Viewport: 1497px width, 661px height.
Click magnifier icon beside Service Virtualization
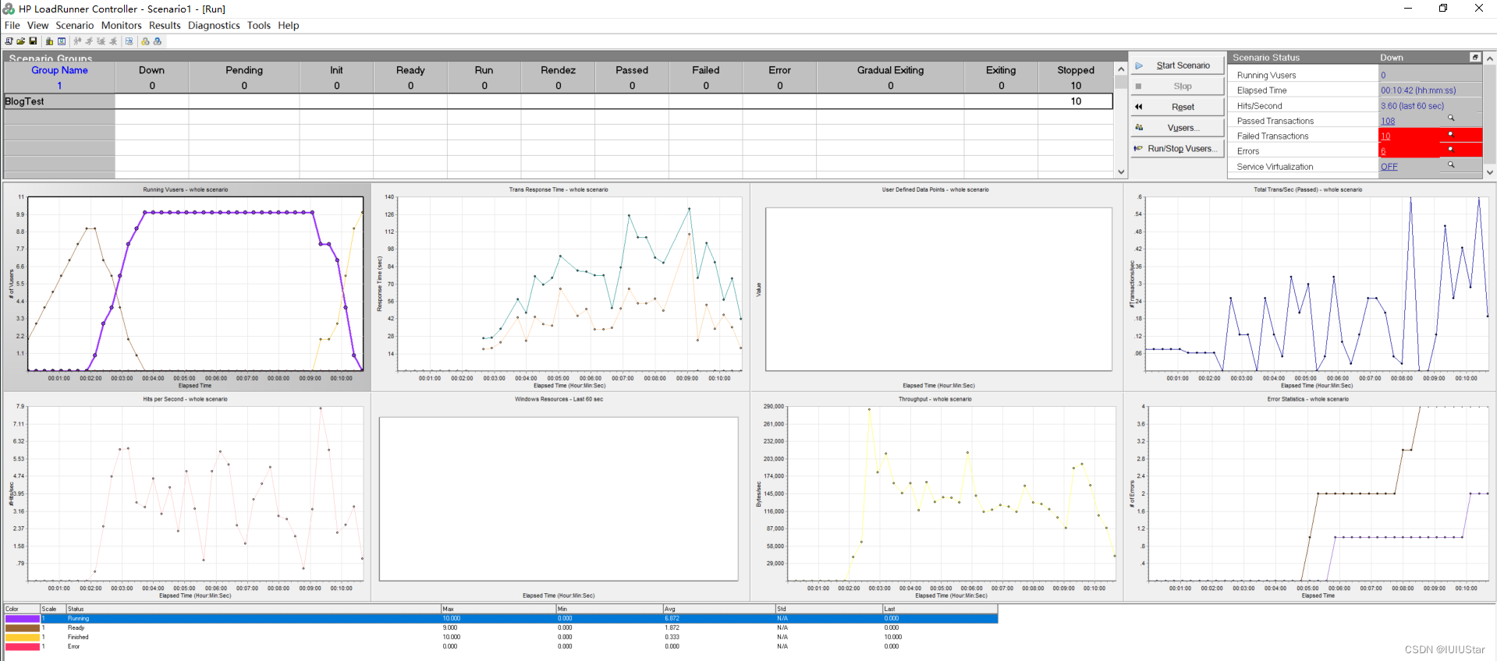(x=1451, y=164)
